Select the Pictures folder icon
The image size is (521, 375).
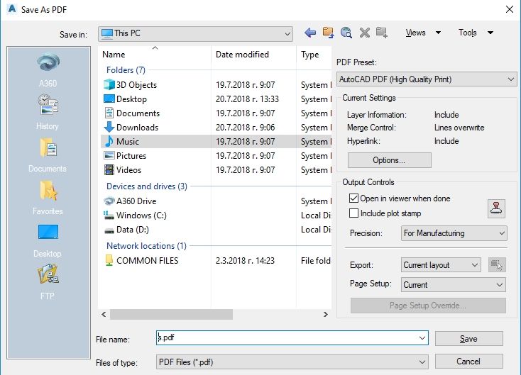(x=109, y=155)
